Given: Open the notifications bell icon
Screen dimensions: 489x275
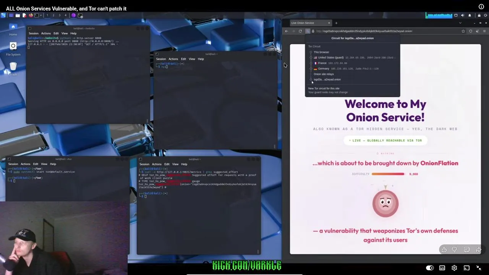Looking at the screenshot, I should [470, 15].
